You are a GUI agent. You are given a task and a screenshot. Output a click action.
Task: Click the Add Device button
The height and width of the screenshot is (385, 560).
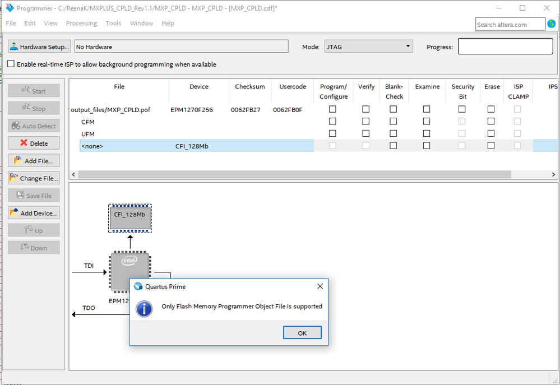33,213
